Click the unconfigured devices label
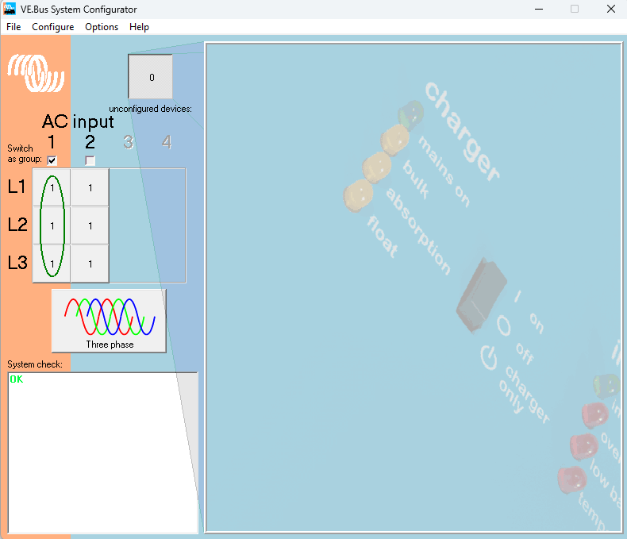627x539 pixels. pos(150,109)
